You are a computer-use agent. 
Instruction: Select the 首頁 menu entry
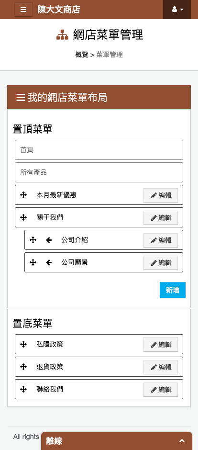99,150
